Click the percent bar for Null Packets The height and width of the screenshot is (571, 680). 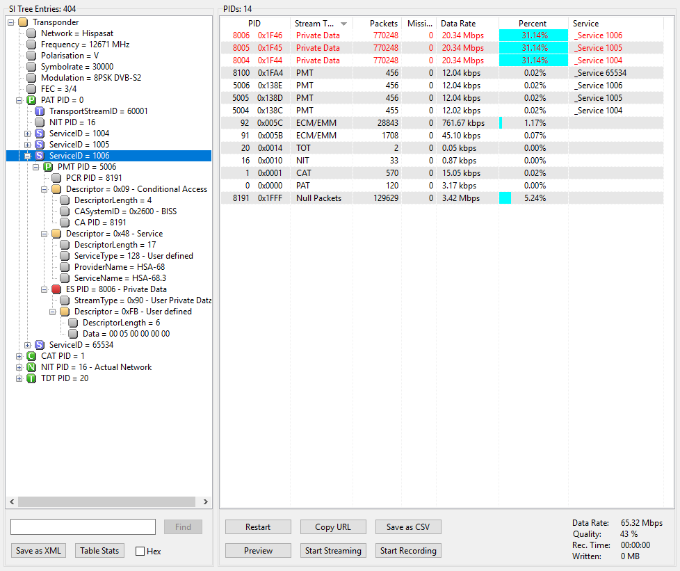pyautogui.click(x=505, y=198)
